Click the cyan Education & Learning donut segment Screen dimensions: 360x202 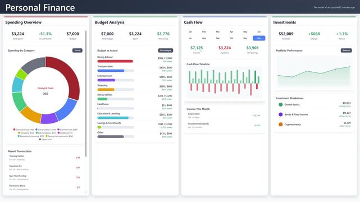17,84
